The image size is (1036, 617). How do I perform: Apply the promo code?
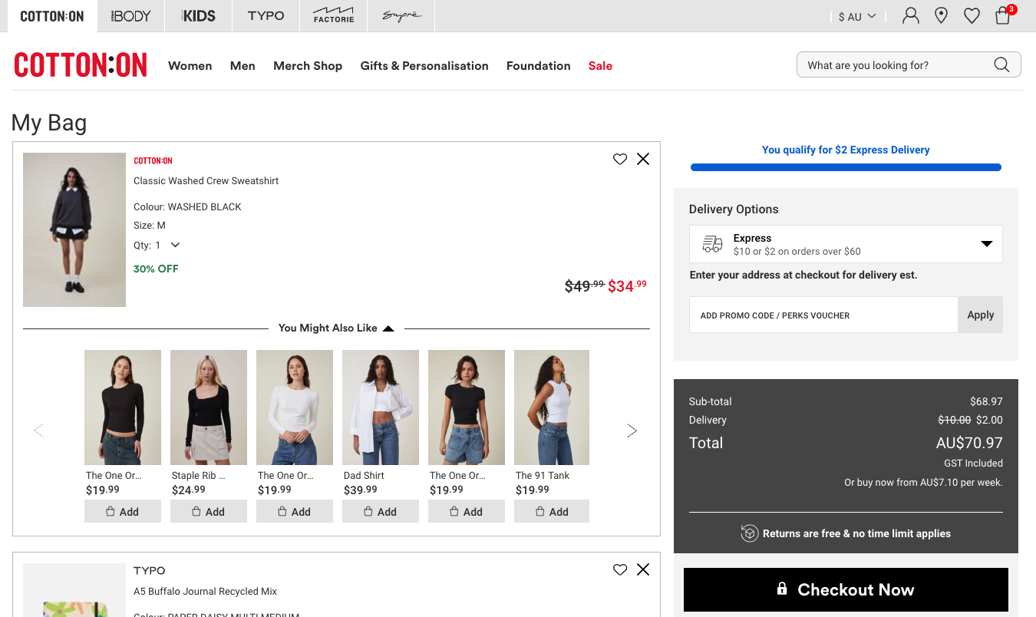coord(981,315)
